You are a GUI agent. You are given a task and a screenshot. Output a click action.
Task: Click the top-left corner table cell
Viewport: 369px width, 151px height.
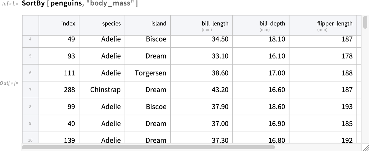(30, 25)
